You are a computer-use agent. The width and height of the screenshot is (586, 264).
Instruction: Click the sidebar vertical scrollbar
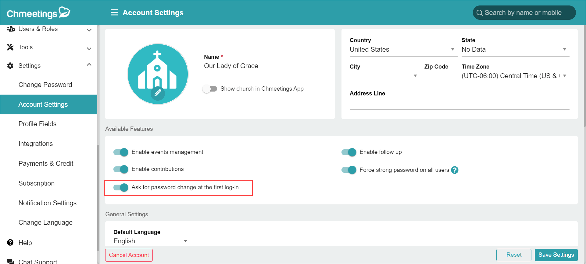[x=98, y=198]
